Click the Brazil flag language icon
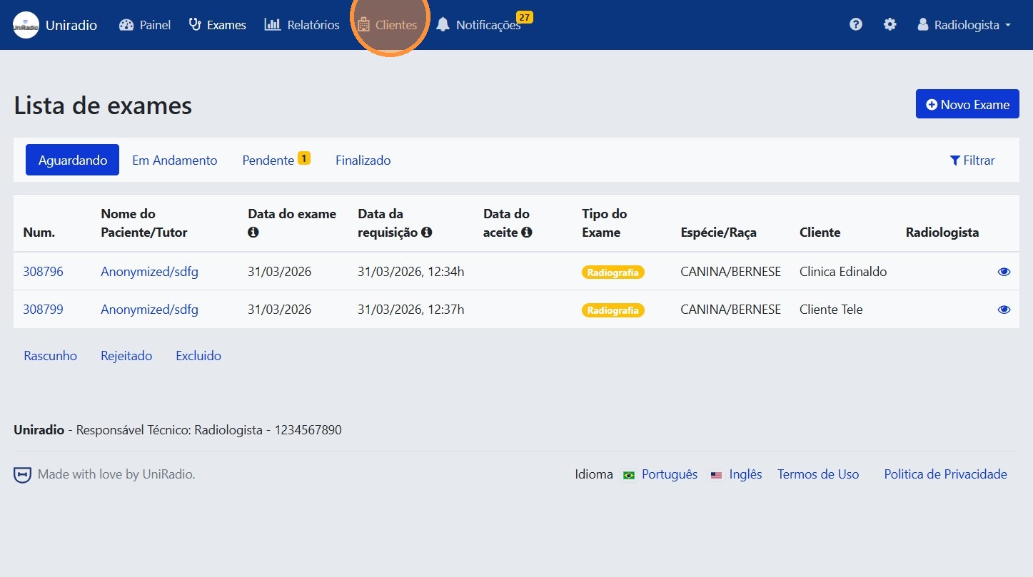 [629, 475]
